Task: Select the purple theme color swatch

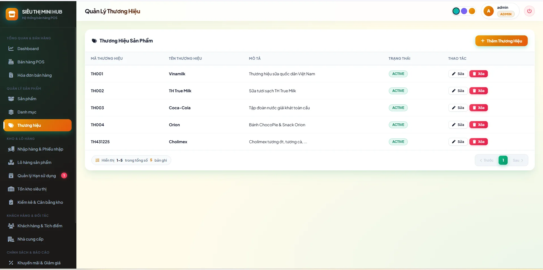Action: click(x=464, y=11)
